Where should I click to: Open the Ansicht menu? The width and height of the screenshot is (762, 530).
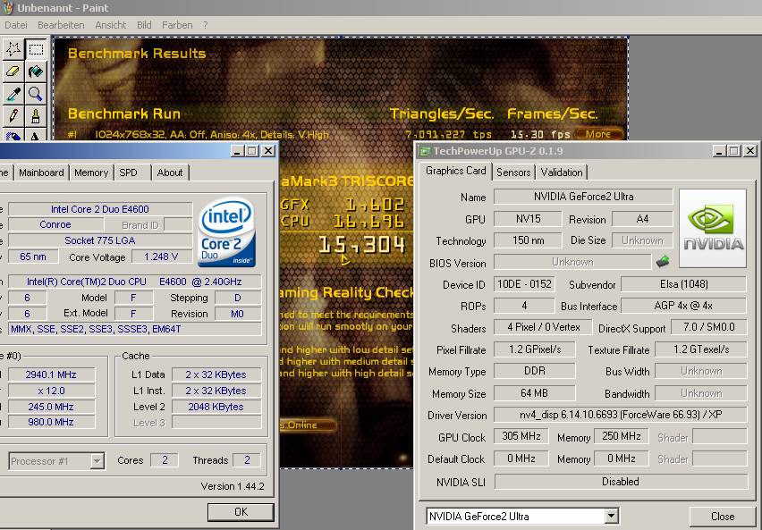click(x=110, y=25)
